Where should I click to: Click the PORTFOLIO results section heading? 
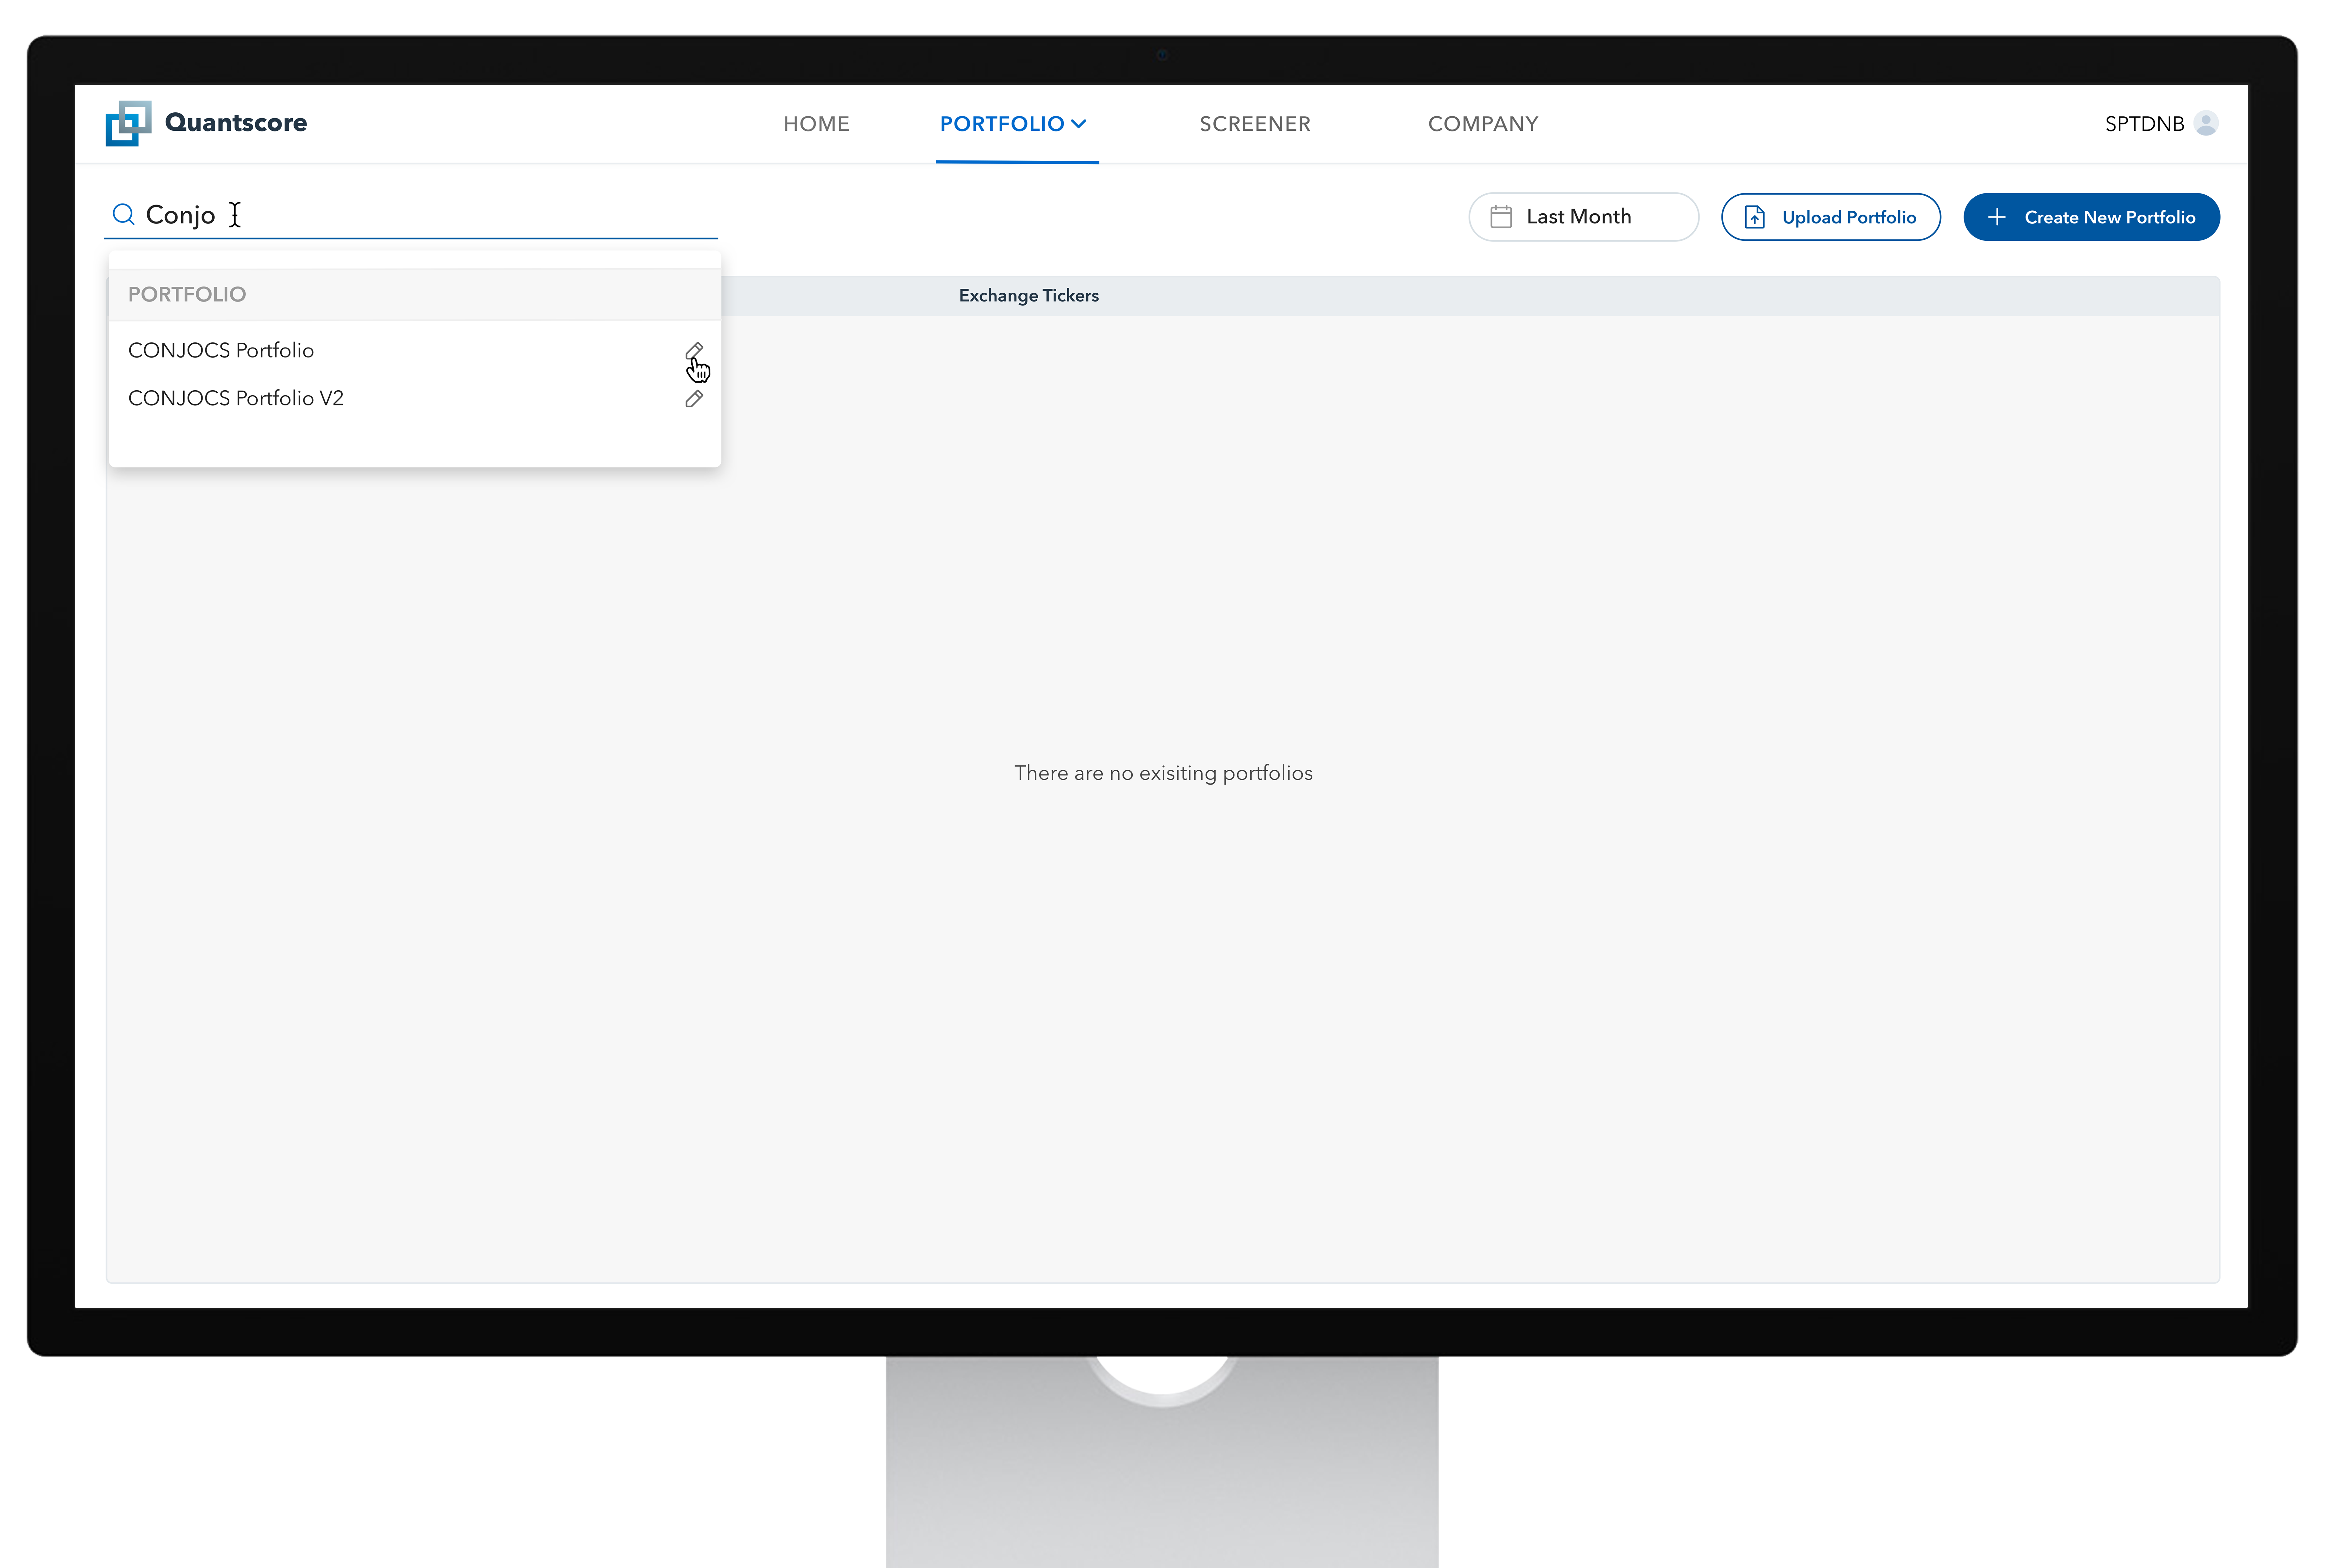coord(187,295)
